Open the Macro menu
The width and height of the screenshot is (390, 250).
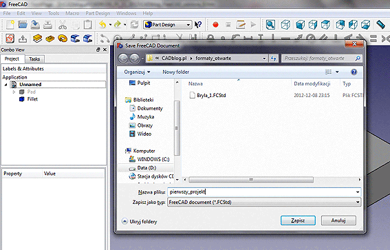pyautogui.click(x=72, y=13)
